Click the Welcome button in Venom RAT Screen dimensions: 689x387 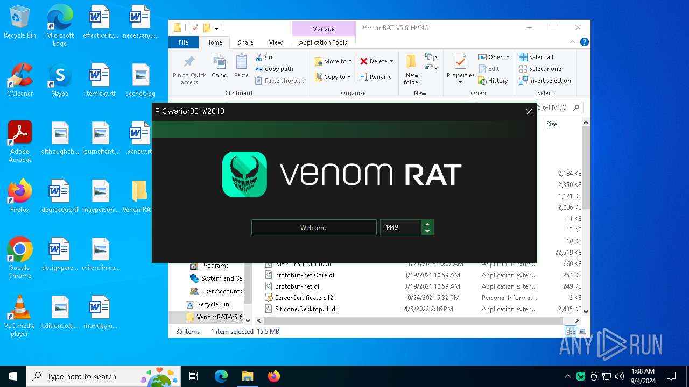tap(314, 227)
